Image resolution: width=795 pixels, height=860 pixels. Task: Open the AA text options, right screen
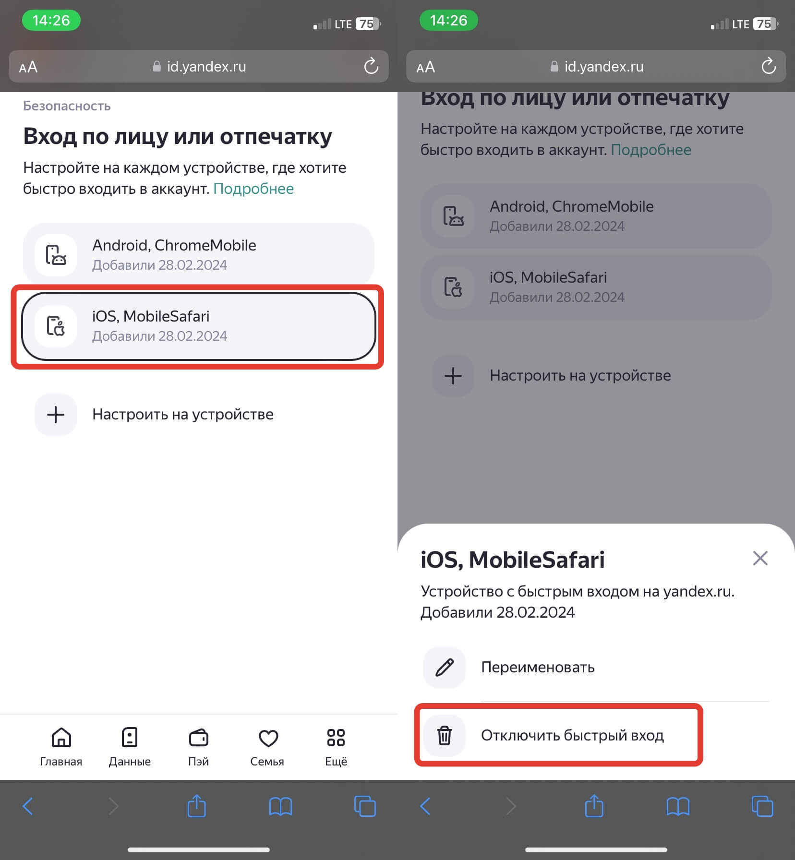[425, 67]
